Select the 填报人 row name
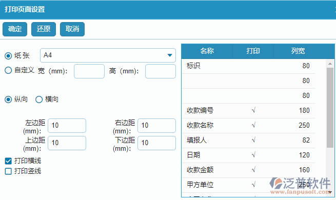 [x=196, y=141]
